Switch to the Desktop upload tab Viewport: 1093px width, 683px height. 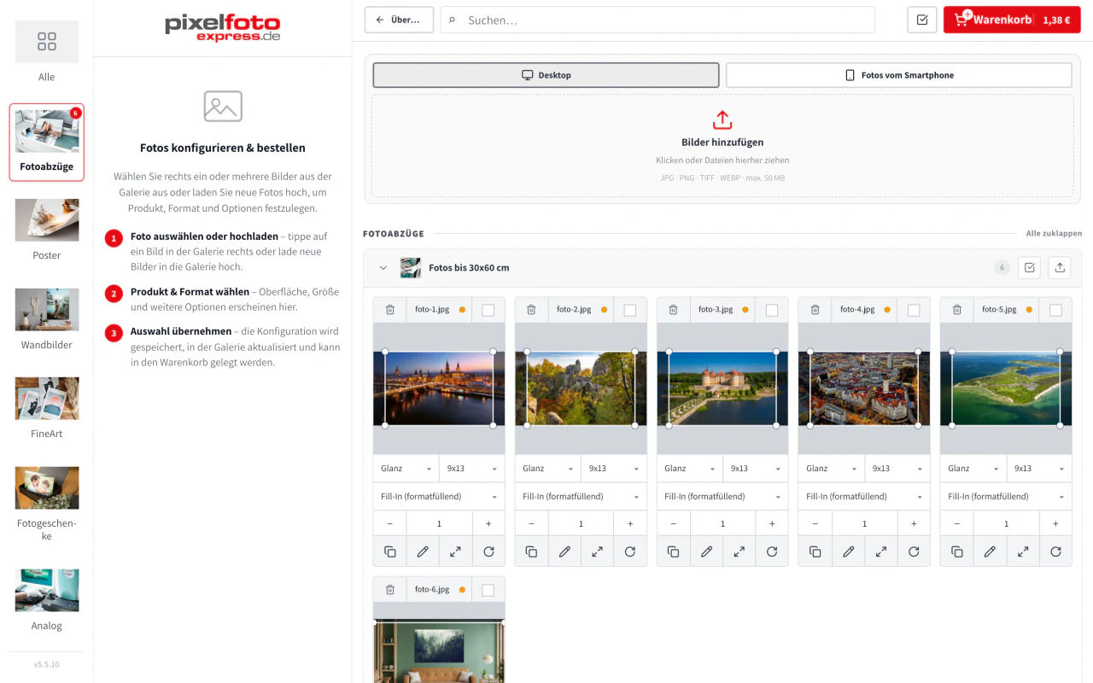pos(546,75)
